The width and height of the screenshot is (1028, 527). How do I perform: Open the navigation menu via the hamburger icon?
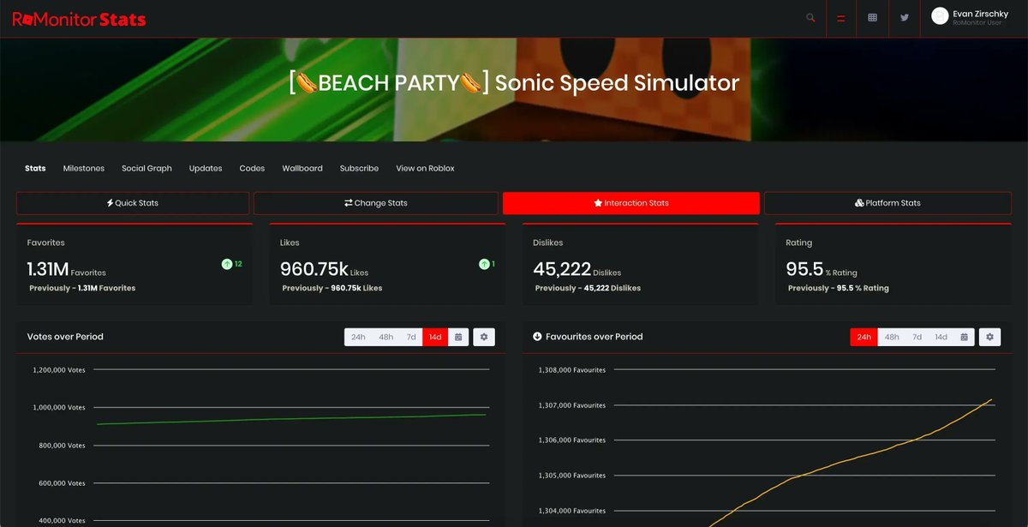pos(840,17)
